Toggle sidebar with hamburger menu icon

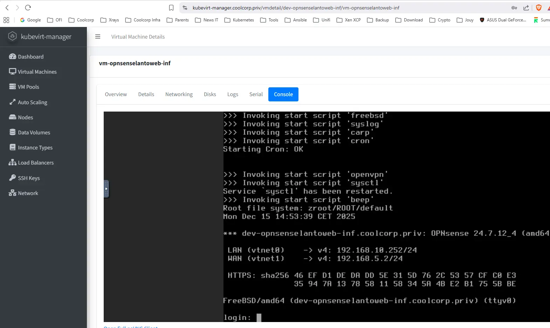tap(98, 36)
